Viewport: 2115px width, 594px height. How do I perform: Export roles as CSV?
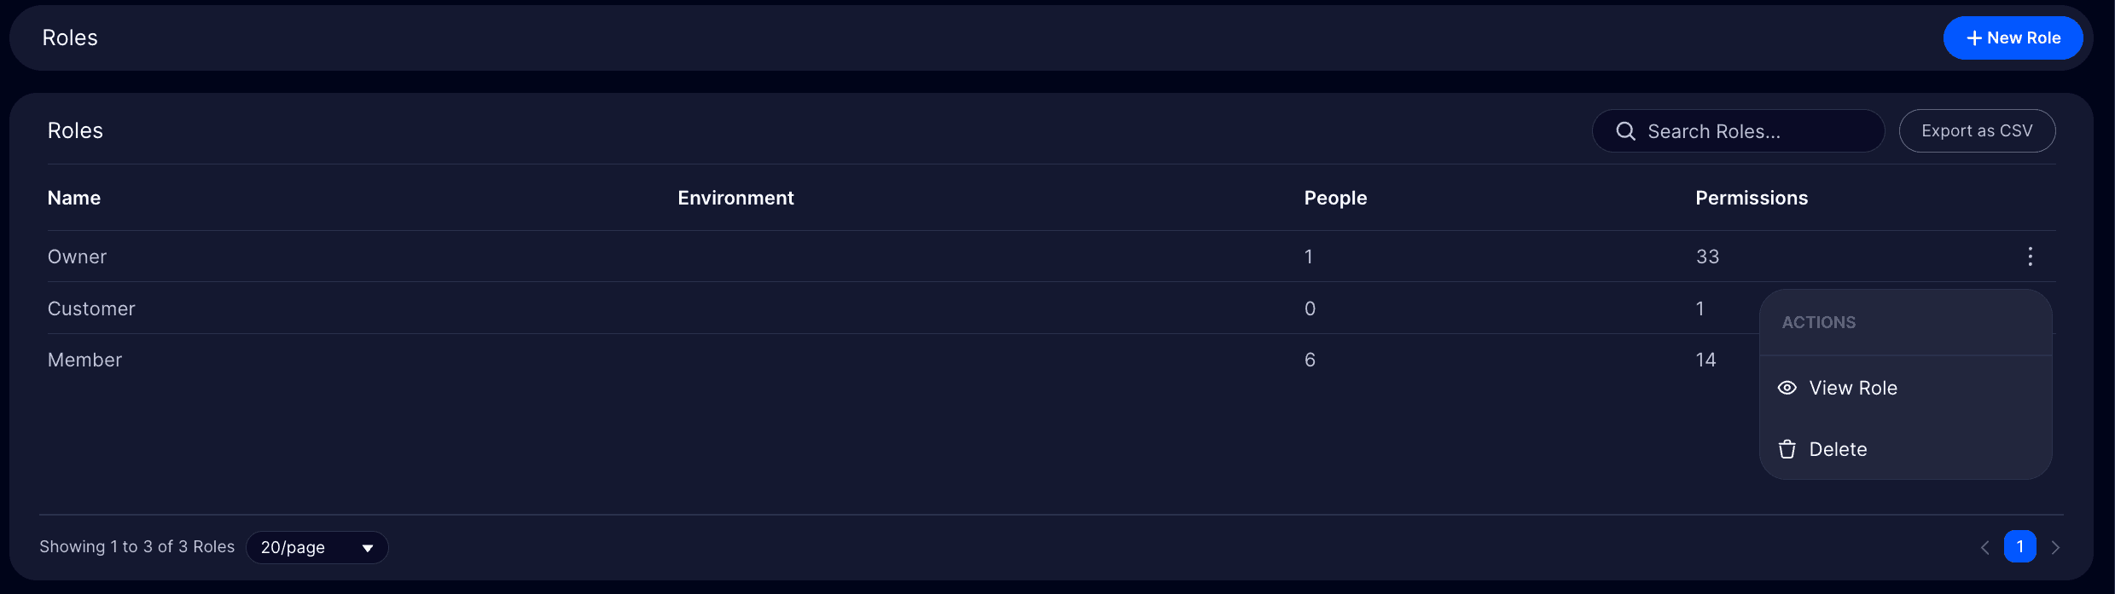point(1978,130)
